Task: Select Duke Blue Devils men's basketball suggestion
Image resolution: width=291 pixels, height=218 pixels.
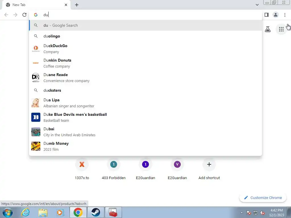Action: (145, 117)
